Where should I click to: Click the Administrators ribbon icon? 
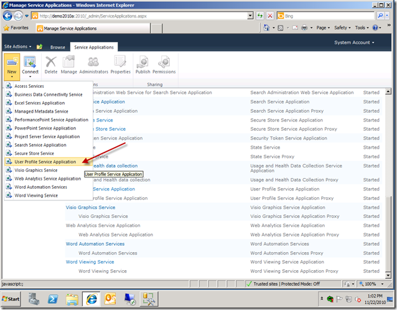tap(93, 65)
